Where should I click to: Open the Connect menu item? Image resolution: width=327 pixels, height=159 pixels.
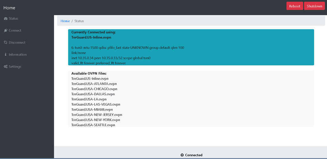(15, 31)
